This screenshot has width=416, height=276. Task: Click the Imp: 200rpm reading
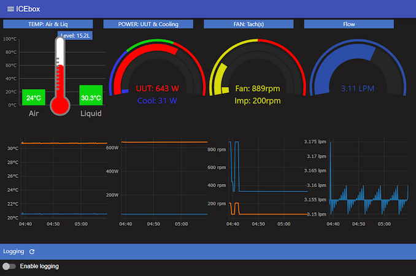[x=258, y=101]
